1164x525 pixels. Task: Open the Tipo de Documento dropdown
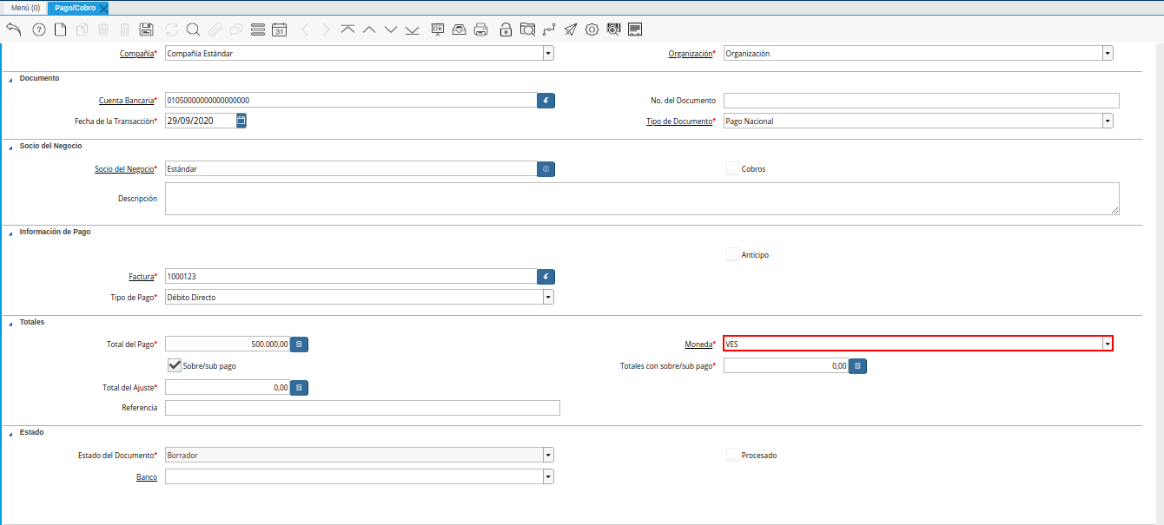(1107, 121)
